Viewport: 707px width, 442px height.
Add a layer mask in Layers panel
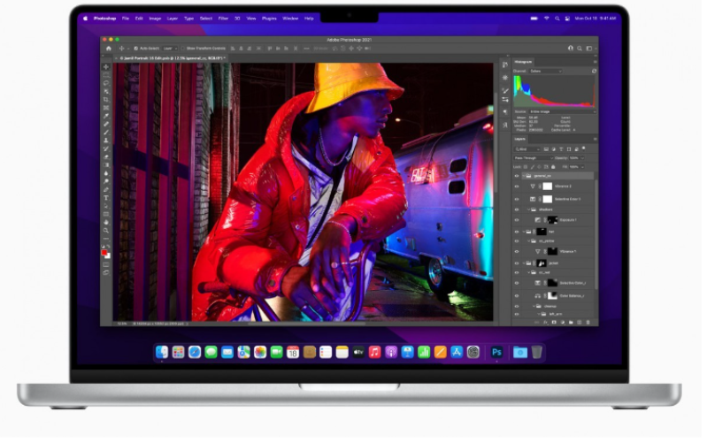[x=554, y=322]
